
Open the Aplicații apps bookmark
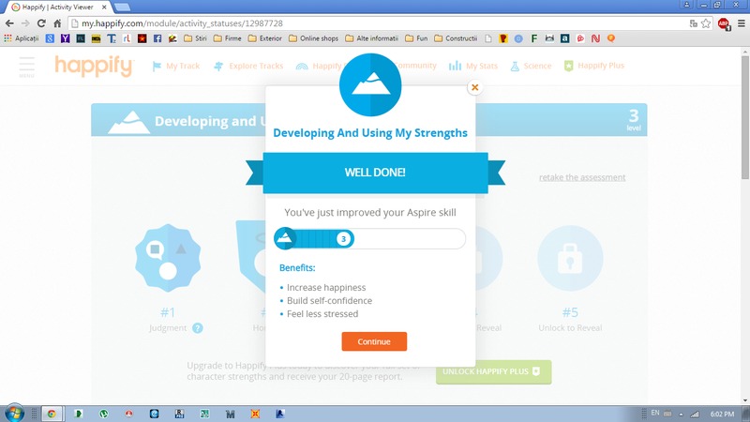21,38
